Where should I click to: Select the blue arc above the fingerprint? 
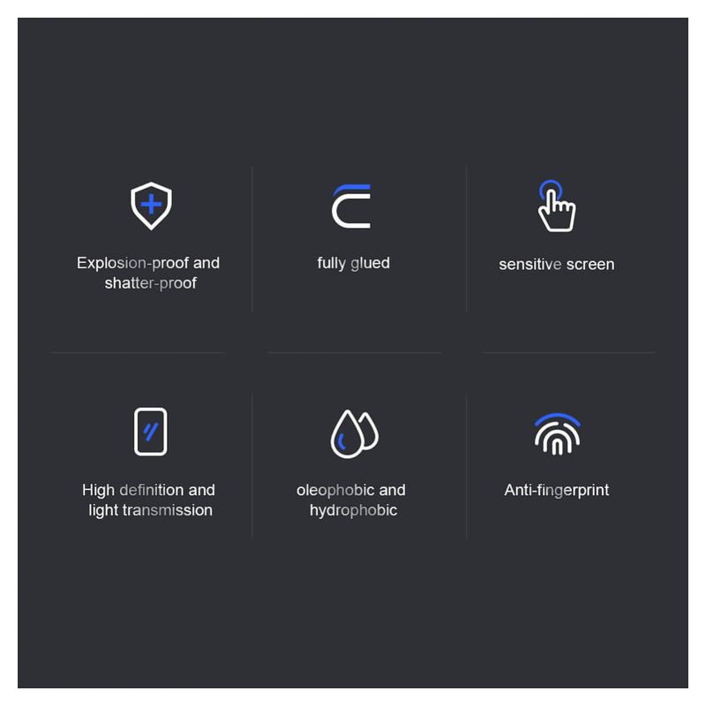point(558,419)
